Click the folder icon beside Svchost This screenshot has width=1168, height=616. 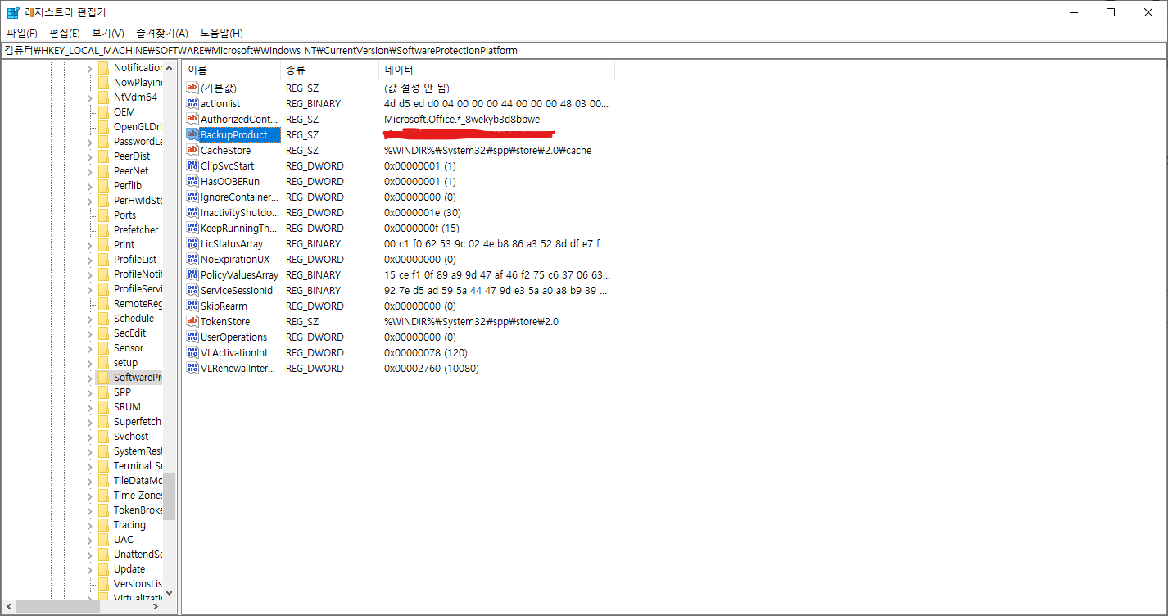[x=103, y=437]
